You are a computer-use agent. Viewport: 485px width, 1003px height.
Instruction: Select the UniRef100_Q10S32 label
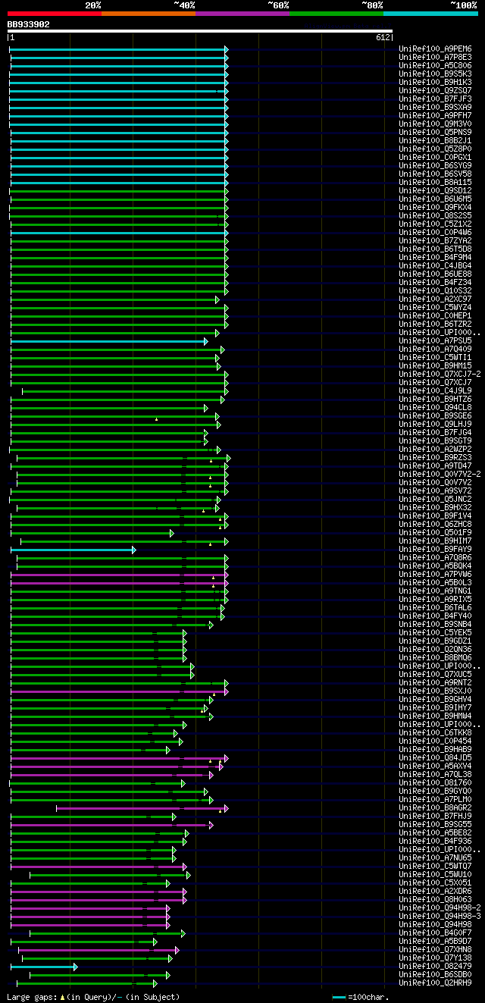[435, 290]
